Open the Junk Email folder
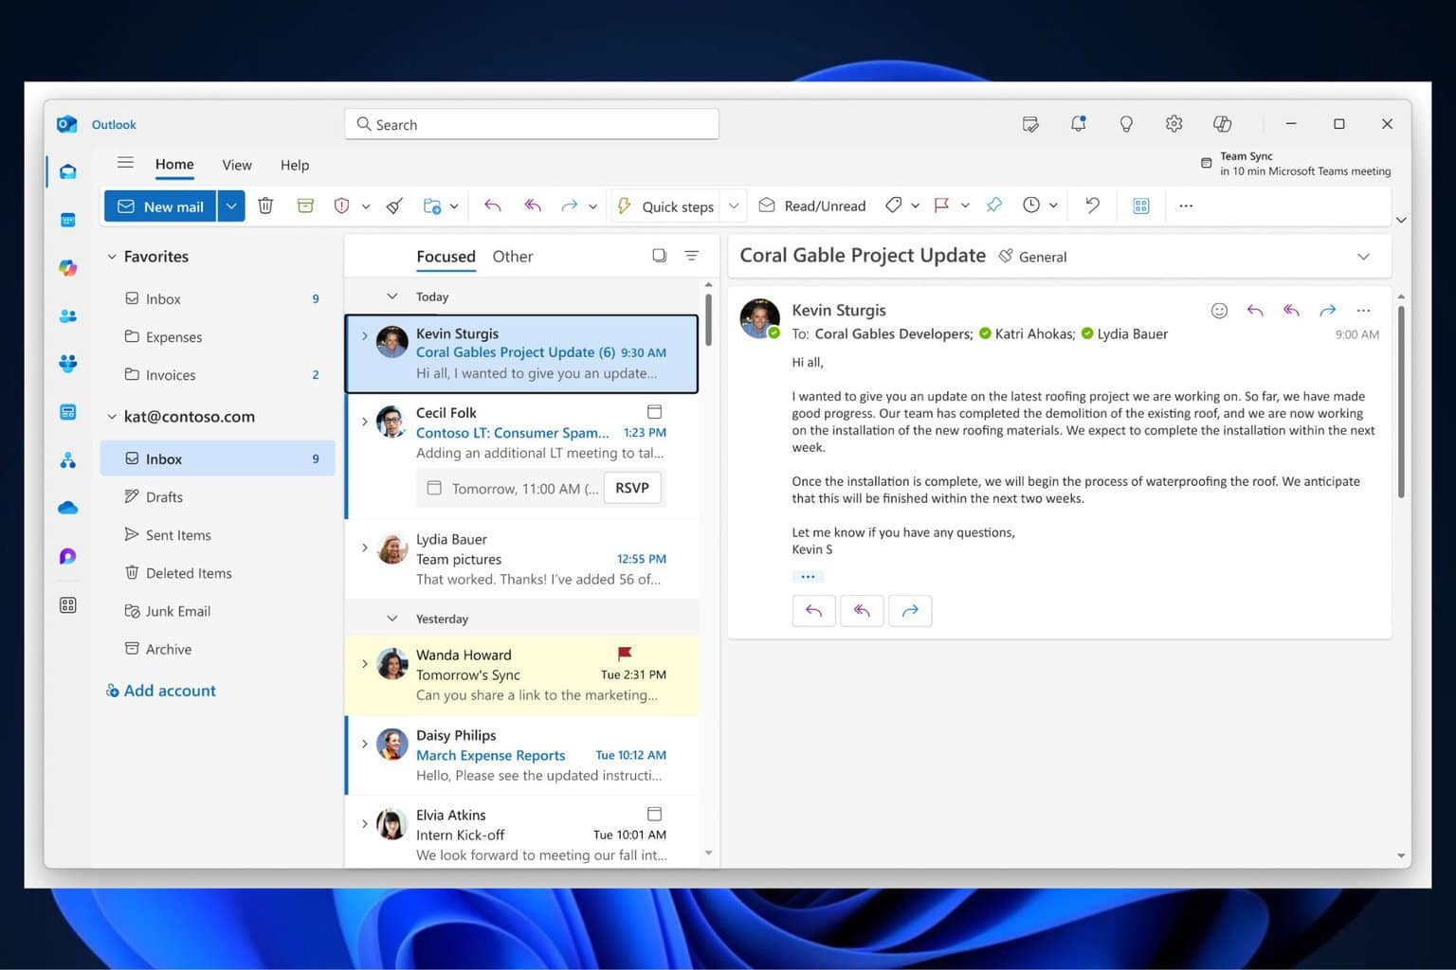This screenshot has height=970, width=1456. click(218, 611)
